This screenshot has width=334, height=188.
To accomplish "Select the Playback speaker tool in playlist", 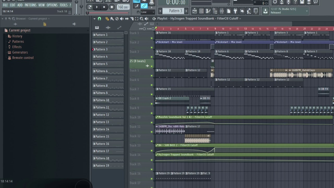I will [x=146, y=19].
